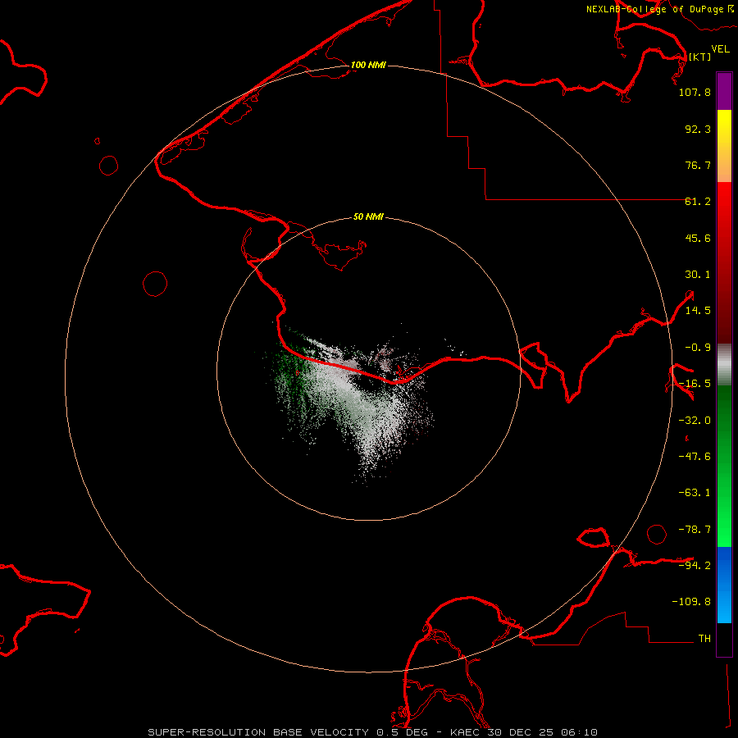
Task: Click the gray near-zero segment of the color bar
Action: (724, 365)
